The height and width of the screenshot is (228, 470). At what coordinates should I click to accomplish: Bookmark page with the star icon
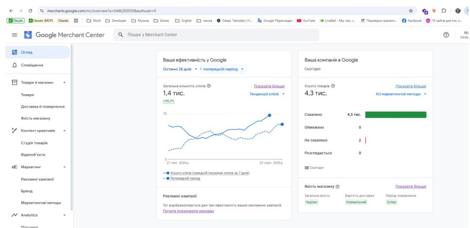point(411,11)
